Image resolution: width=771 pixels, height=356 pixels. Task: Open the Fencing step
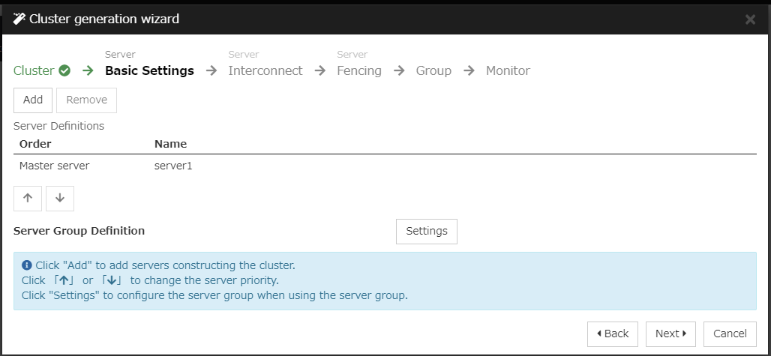pyautogui.click(x=359, y=71)
